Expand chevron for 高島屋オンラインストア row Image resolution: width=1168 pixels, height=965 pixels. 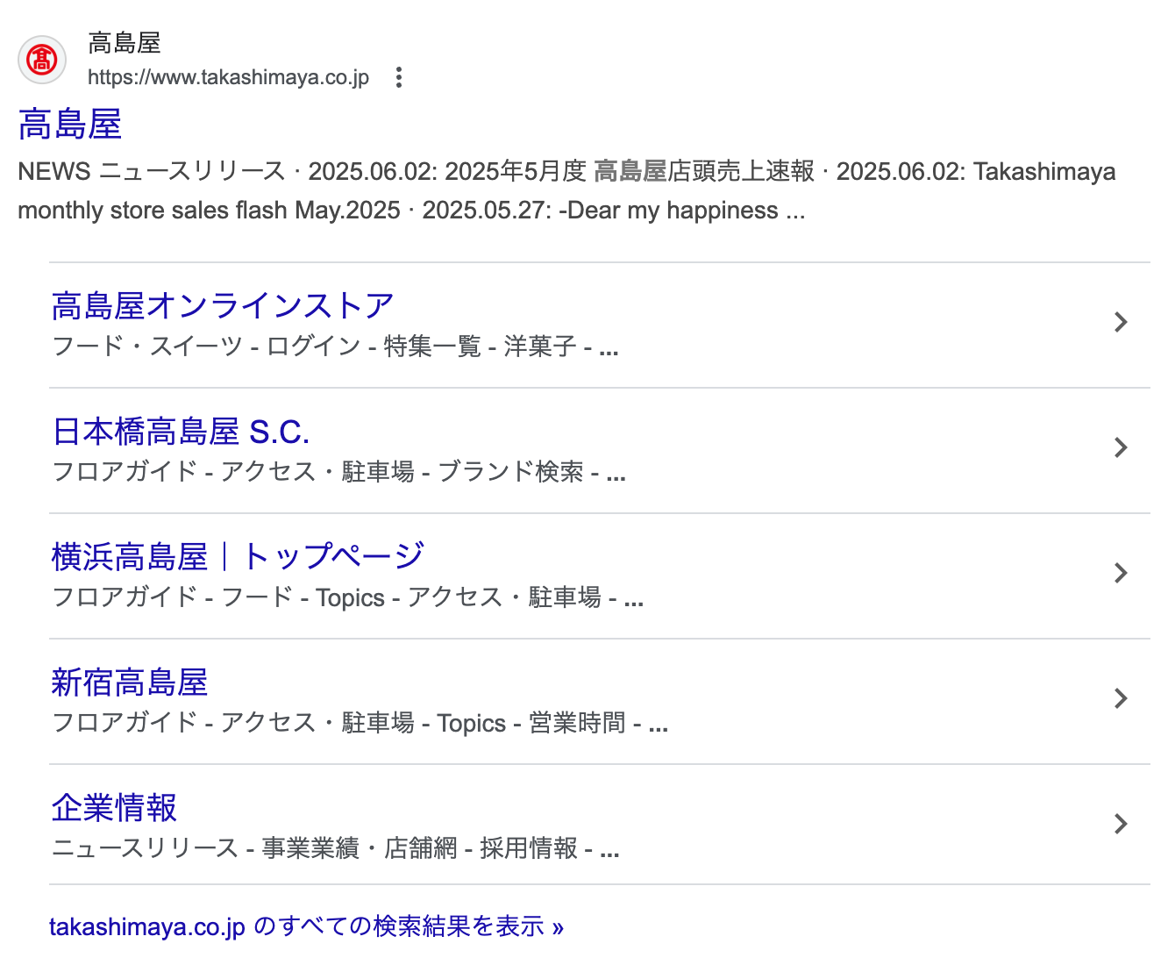point(1120,322)
